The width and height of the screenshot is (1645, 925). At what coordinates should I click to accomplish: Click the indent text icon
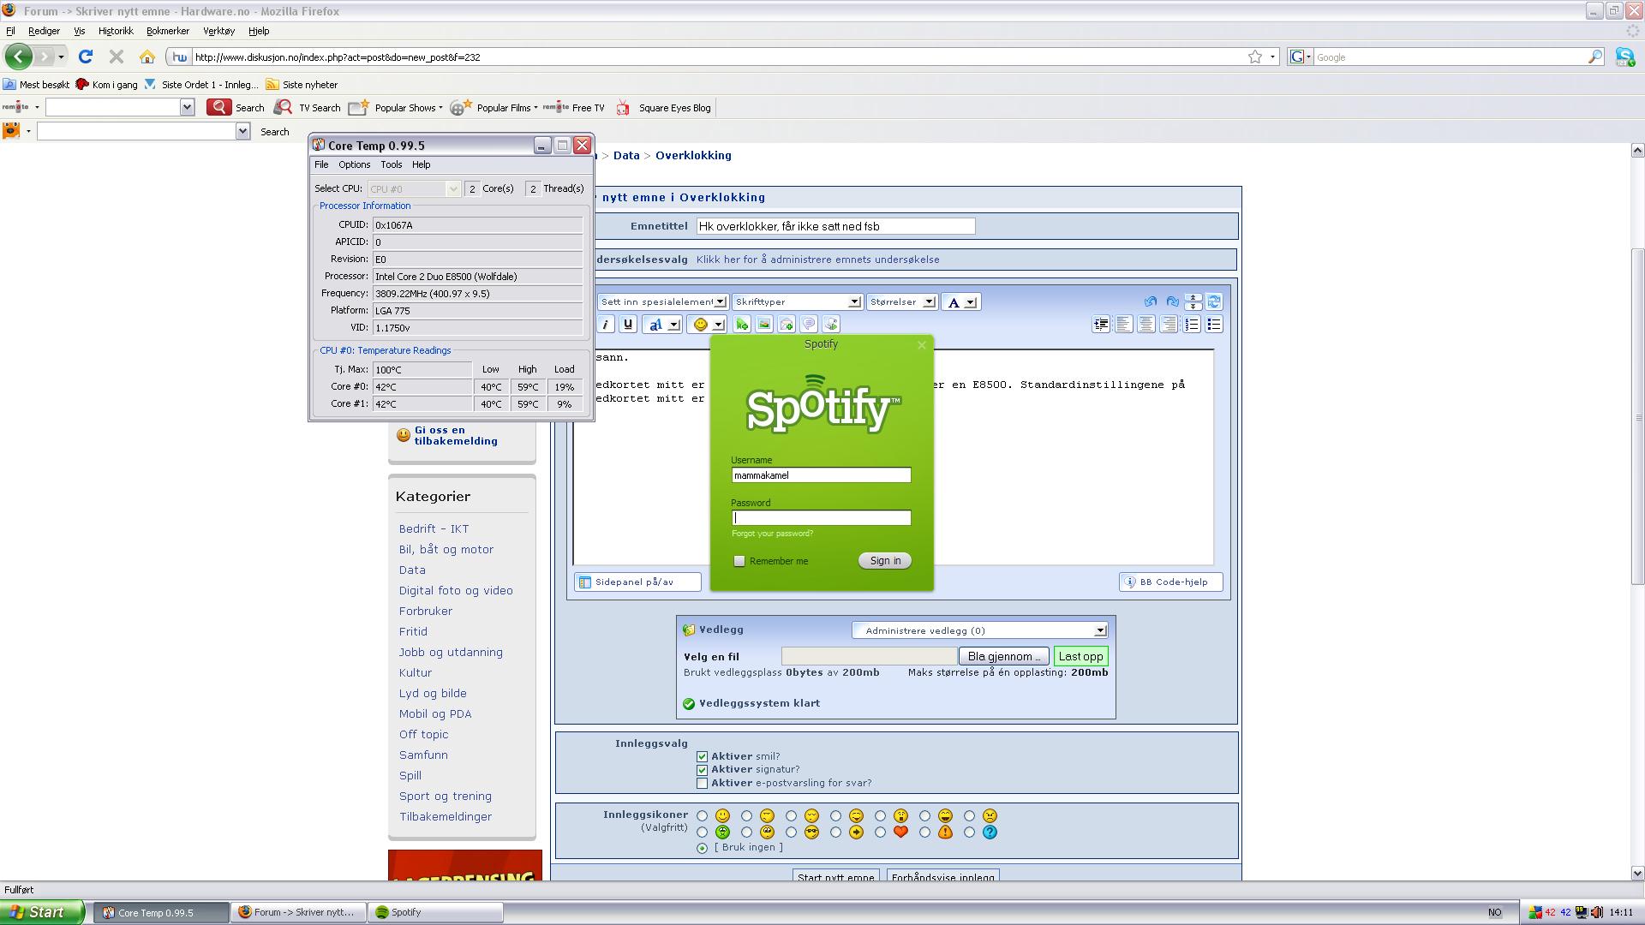pyautogui.click(x=1101, y=325)
